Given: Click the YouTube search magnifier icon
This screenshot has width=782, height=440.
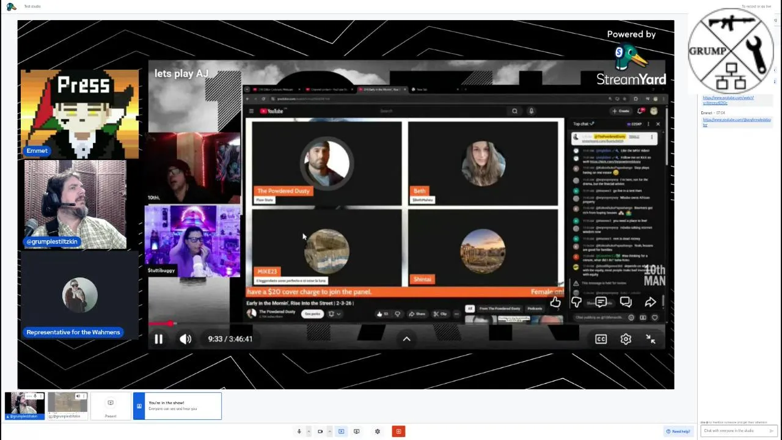Looking at the screenshot, I should click(x=515, y=111).
